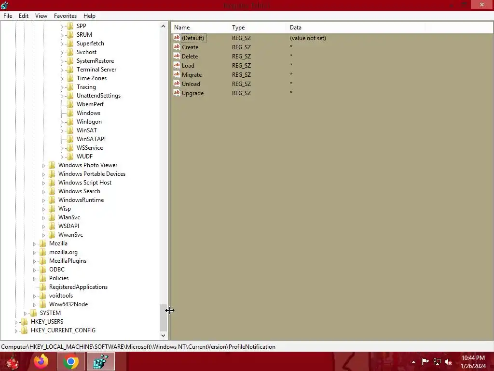Click the SRUM folder icon
This screenshot has width=494, height=371.
[x=70, y=34]
